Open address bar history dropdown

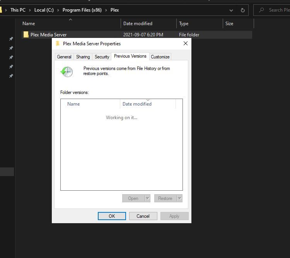[x=231, y=10]
